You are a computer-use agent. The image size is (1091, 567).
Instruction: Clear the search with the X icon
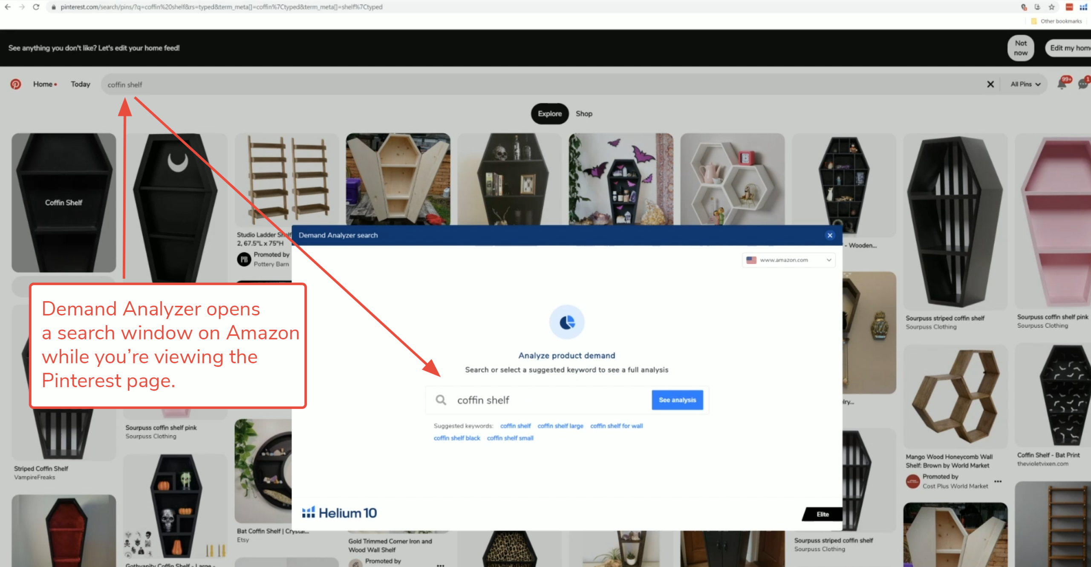990,84
